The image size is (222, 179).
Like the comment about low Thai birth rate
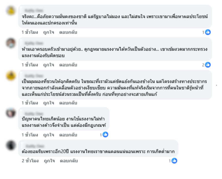pos(49,135)
